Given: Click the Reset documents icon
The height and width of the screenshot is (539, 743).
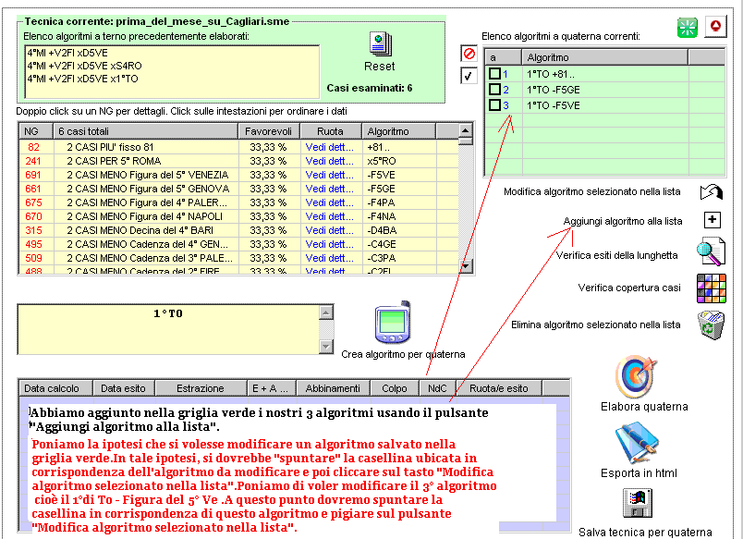Looking at the screenshot, I should [x=380, y=44].
